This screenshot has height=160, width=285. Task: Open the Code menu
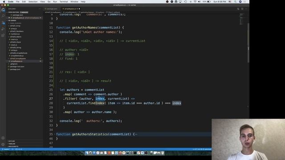[x=11, y=2]
